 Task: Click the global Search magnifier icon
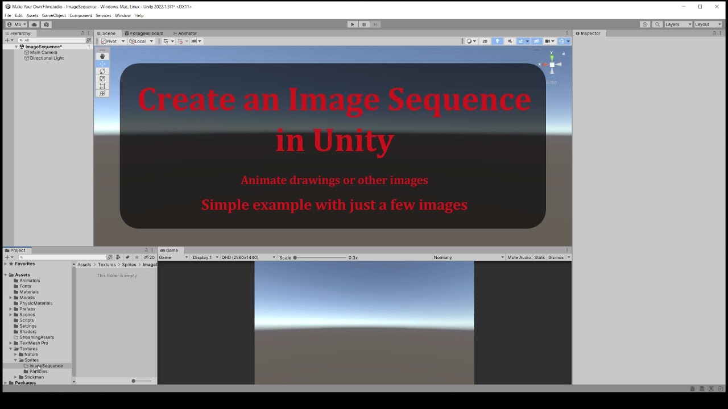(x=657, y=24)
